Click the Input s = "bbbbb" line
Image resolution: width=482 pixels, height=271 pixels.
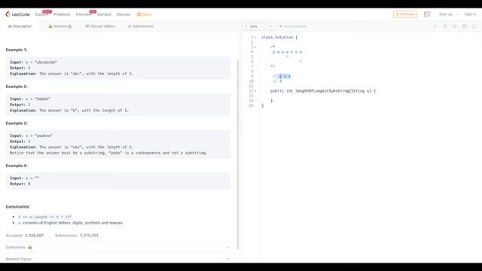click(30, 99)
